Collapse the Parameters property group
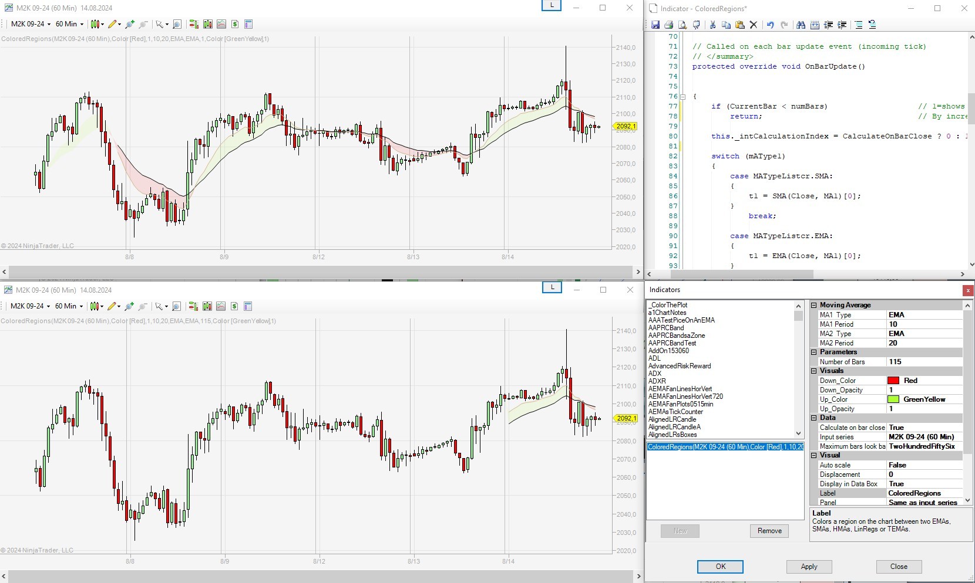This screenshot has height=583, width=975. click(x=814, y=352)
